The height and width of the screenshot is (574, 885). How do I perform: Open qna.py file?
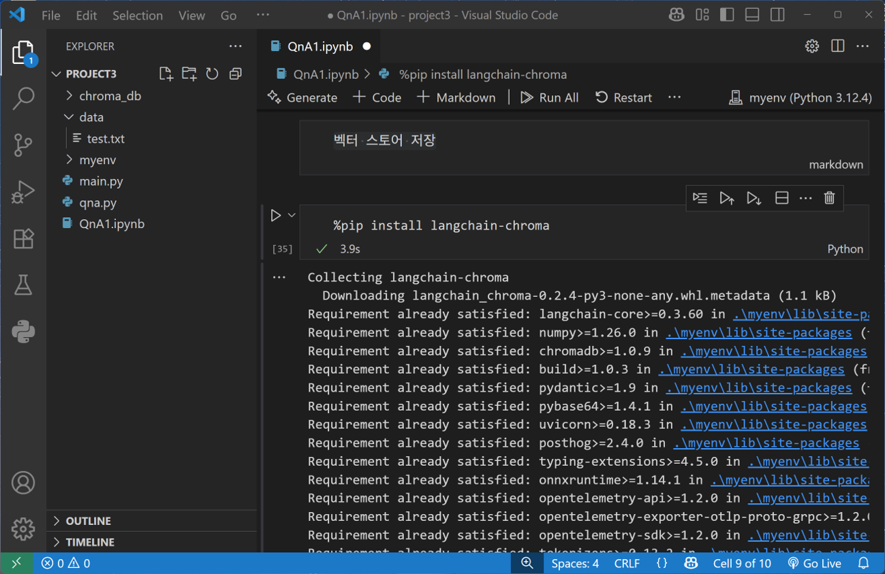97,202
